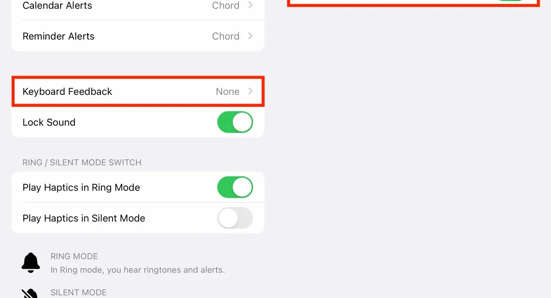This screenshot has width=551, height=298.
Task: Click the SILENT MODE heading text
Action: pos(78,292)
